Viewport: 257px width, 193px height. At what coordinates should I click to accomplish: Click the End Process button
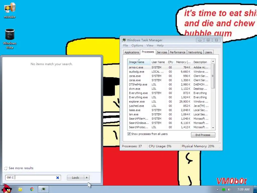point(203,135)
